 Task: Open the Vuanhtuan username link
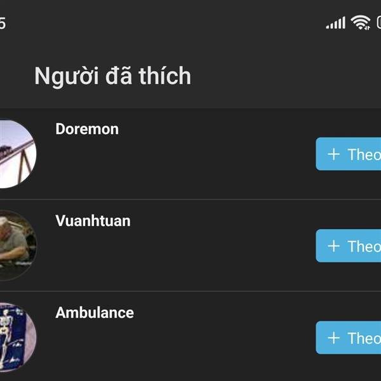pyautogui.click(x=93, y=220)
